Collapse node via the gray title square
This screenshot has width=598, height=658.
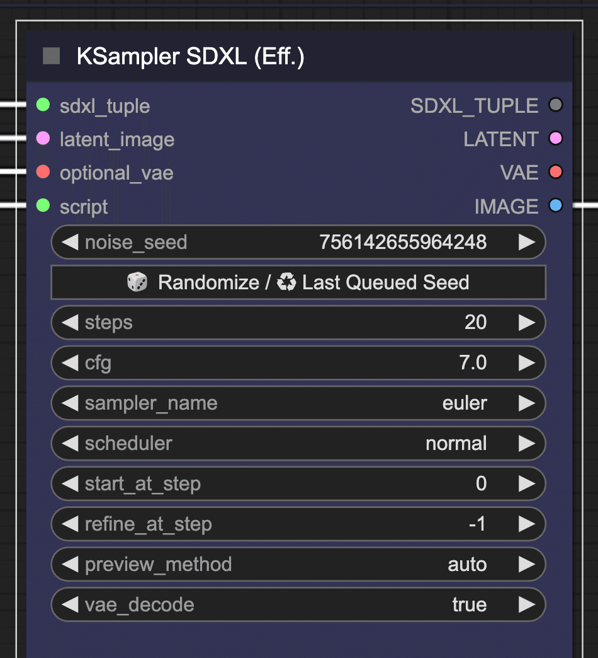[51, 56]
